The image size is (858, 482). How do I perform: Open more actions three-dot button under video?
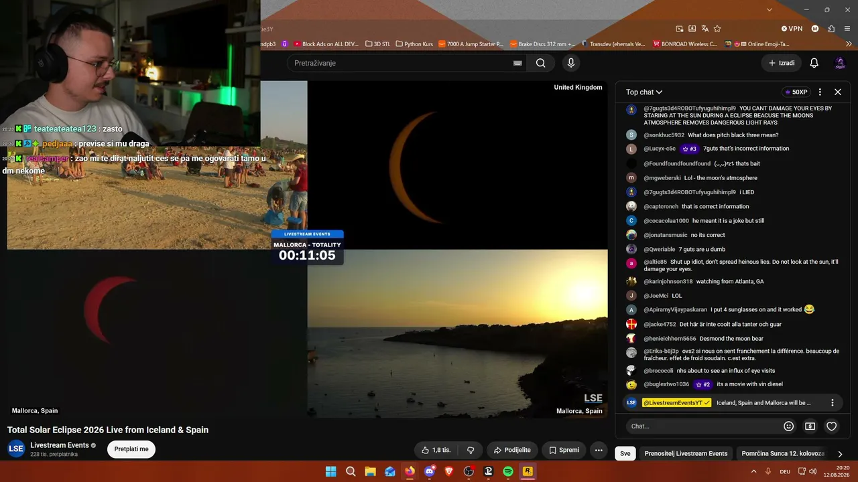pyautogui.click(x=599, y=450)
